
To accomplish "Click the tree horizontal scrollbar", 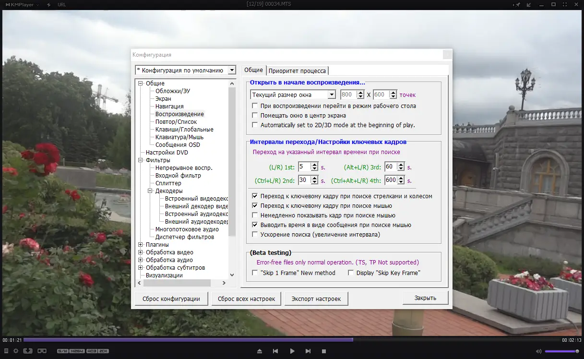I will [182, 283].
